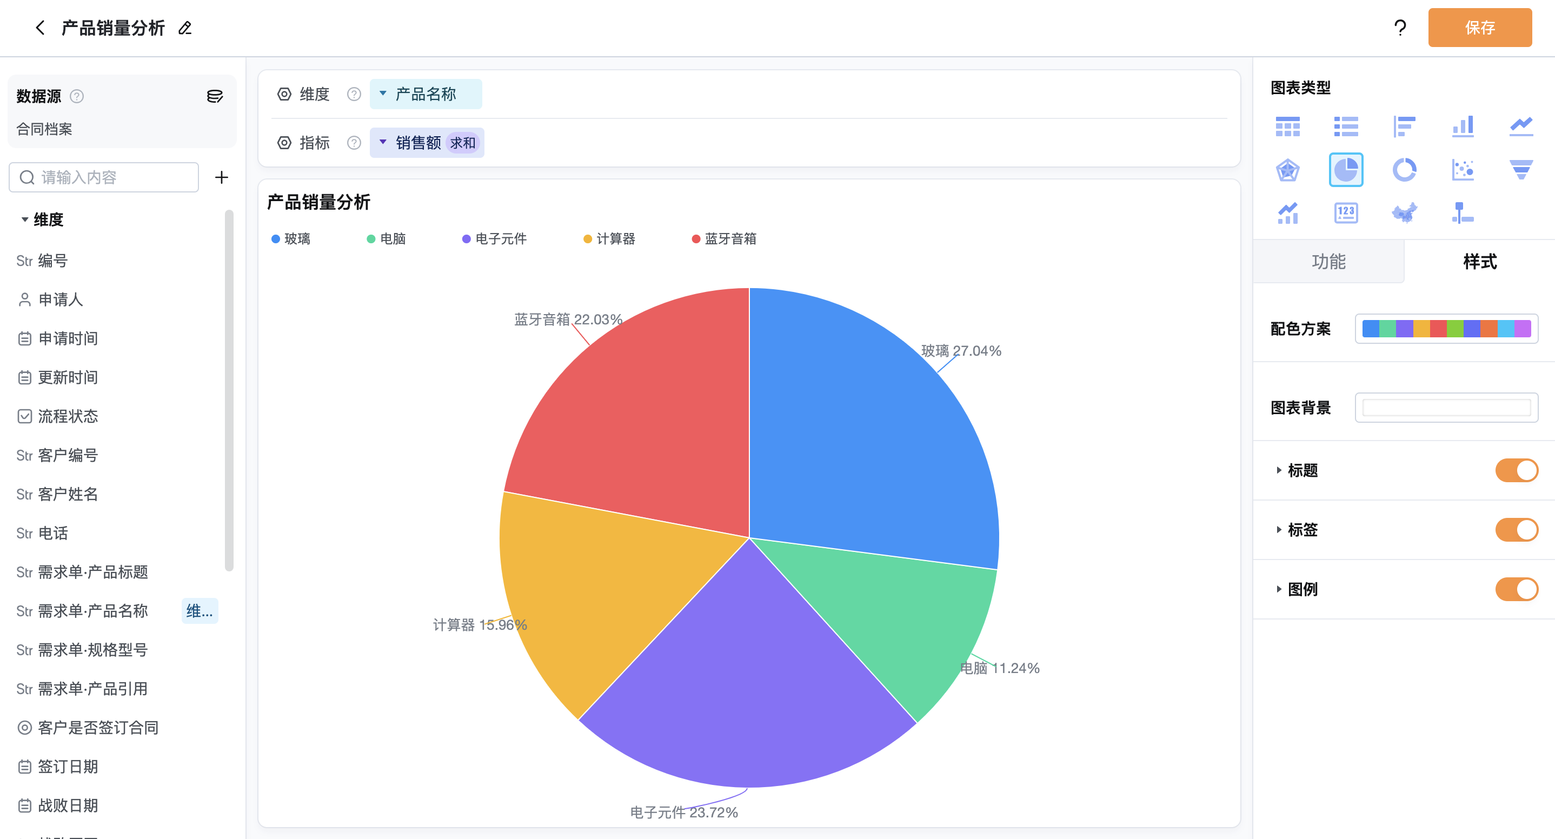Click the 指标 target icon in config bar
The height and width of the screenshot is (839, 1555).
tap(284, 143)
